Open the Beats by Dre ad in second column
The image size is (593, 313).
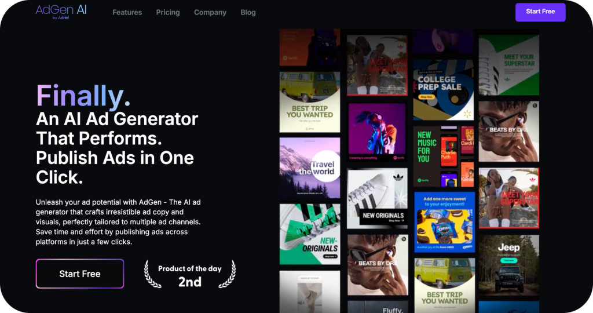click(x=378, y=265)
